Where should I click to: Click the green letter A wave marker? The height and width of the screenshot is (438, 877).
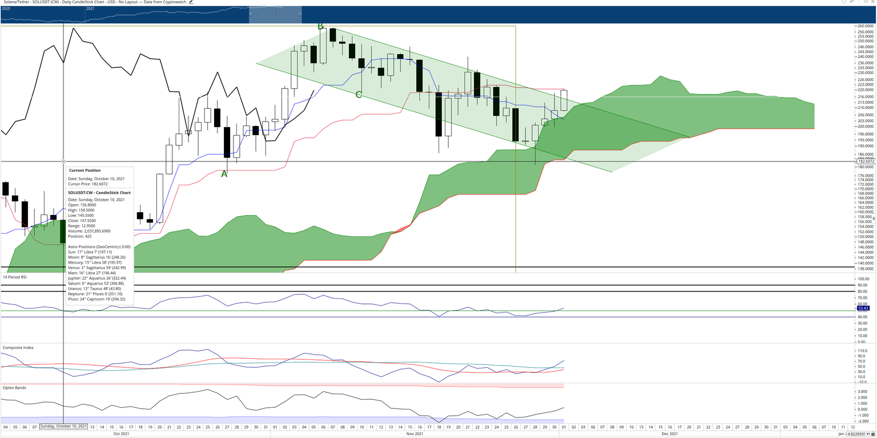pyautogui.click(x=224, y=174)
